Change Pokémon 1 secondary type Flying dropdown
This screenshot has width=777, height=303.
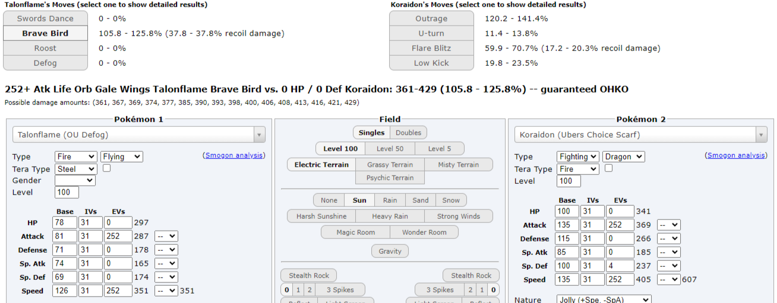pos(122,157)
